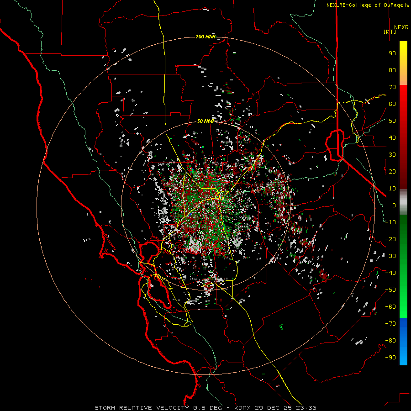Click the Storm Relative Velocity caption text
Viewport: 411px width, 411px height.
point(205,408)
